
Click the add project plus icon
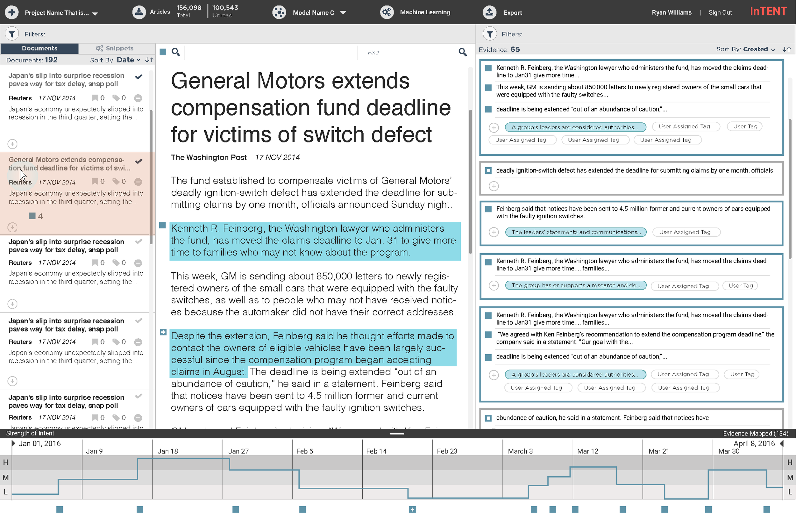(12, 12)
